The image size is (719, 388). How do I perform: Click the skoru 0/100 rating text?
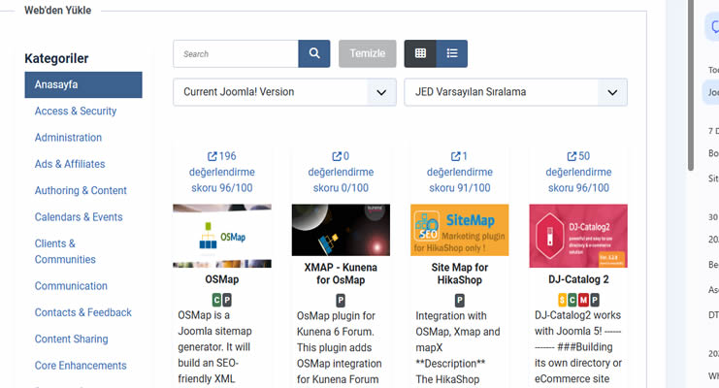coord(341,188)
